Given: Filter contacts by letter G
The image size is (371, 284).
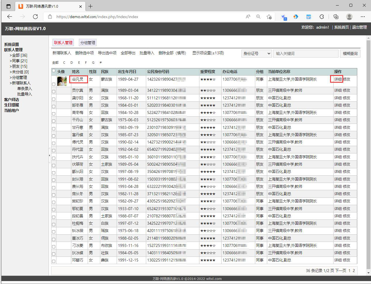Looking at the screenshot, I should pos(93,63).
